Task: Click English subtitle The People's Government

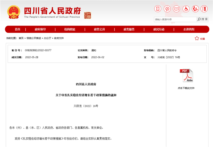Action: [52, 17]
